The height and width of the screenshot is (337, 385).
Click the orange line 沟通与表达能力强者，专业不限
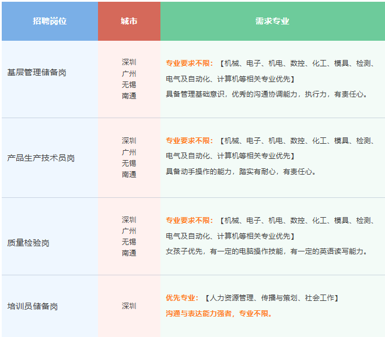[x=219, y=314]
